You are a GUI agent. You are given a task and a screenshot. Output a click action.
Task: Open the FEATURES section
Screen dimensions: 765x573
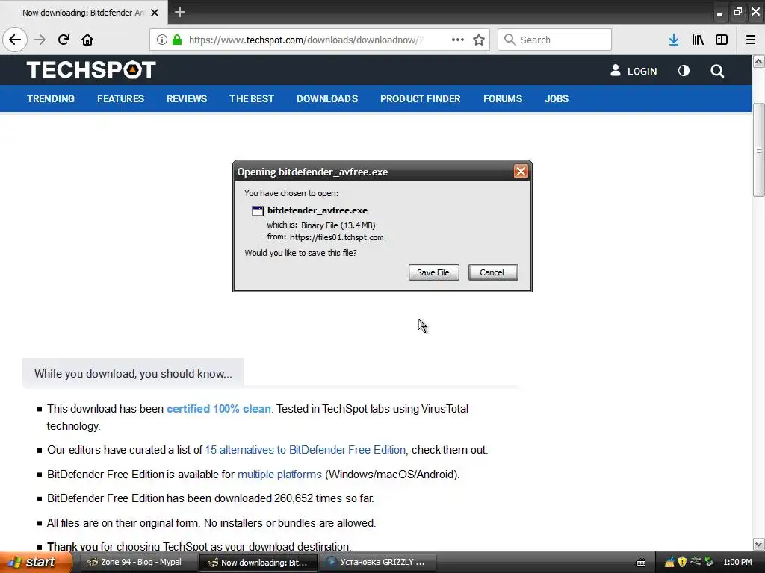[x=120, y=99]
